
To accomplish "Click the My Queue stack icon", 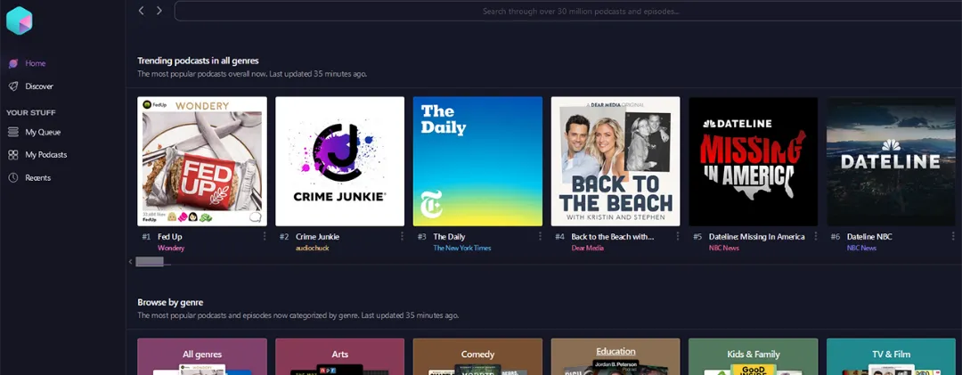I will coord(12,132).
